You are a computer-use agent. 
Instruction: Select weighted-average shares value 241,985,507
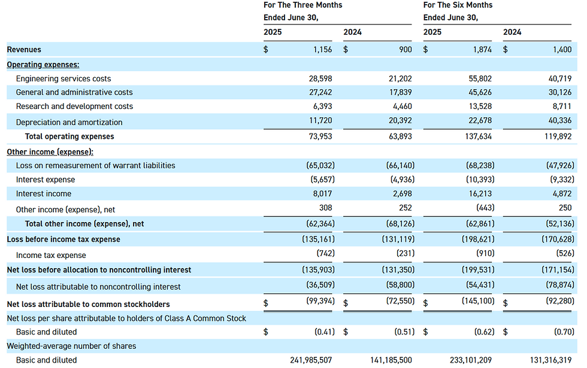pyautogui.click(x=311, y=360)
